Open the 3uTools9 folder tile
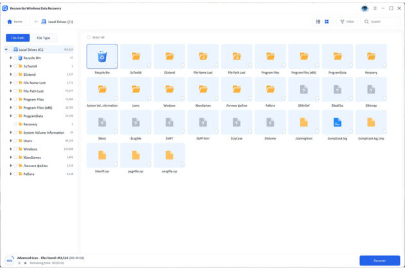Viewport: 405px width, 270px height. point(136,57)
